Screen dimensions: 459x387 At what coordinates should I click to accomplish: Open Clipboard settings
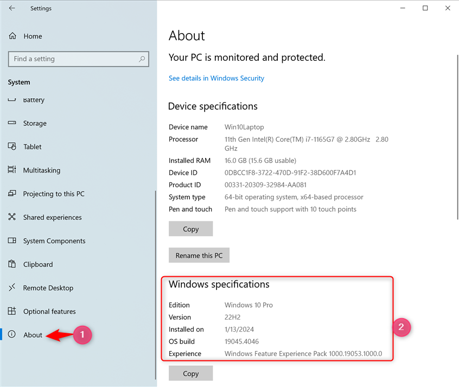point(38,264)
